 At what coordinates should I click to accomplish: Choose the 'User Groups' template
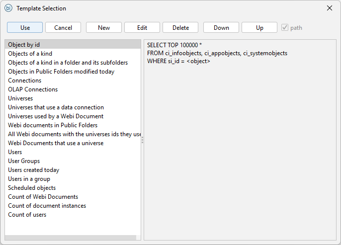click(73, 161)
